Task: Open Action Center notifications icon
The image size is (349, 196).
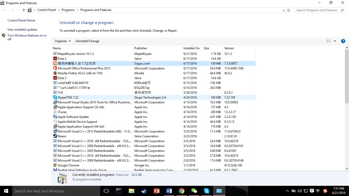Action: click(x=312, y=191)
